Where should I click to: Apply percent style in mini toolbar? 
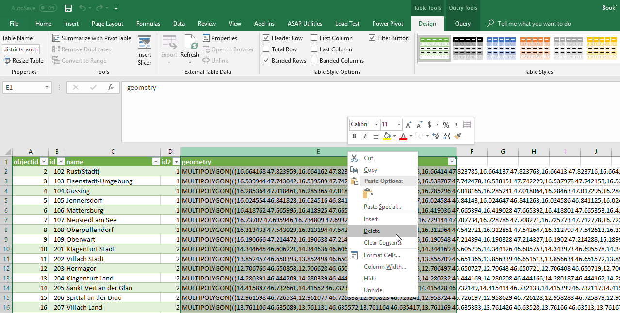pos(446,125)
